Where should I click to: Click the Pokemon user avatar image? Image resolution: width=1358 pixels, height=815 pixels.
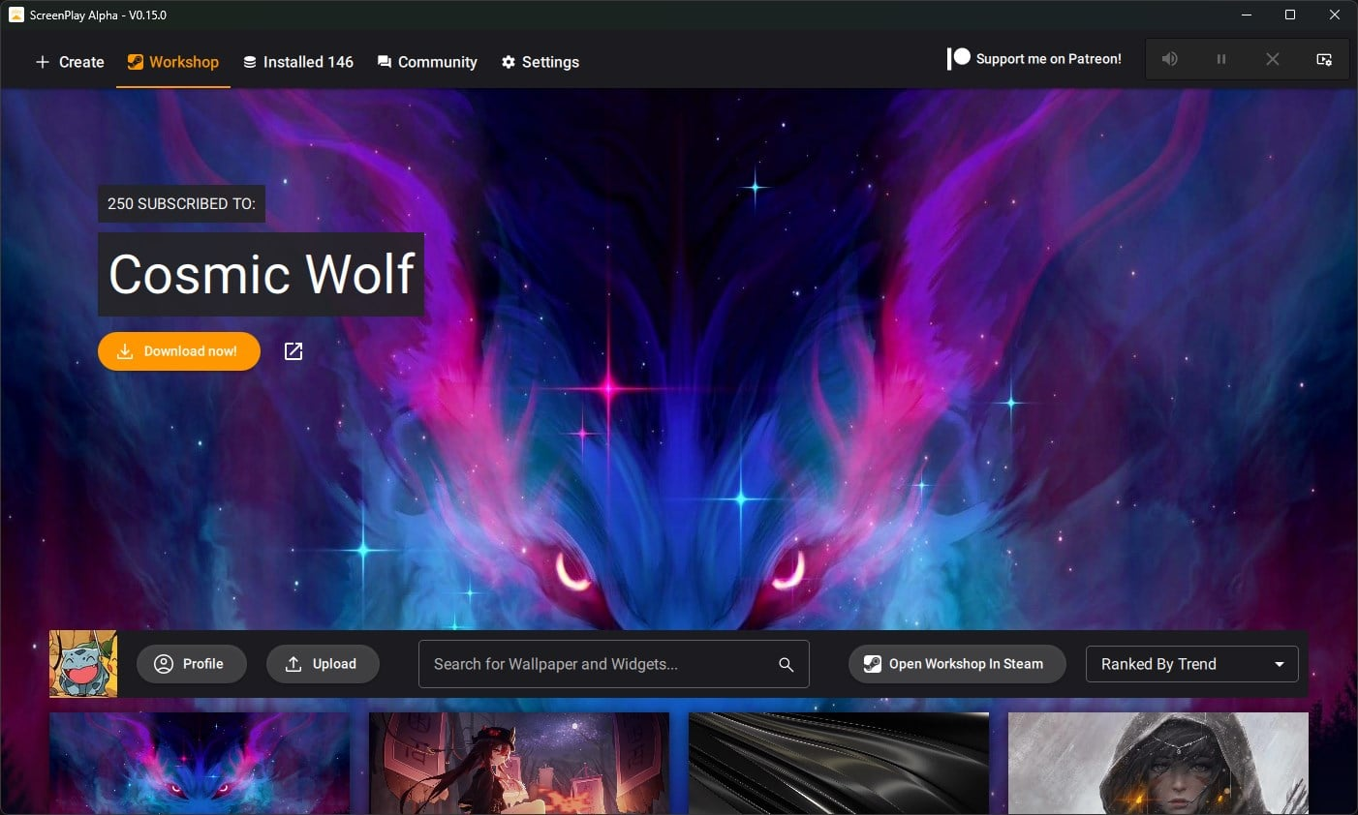click(x=83, y=664)
